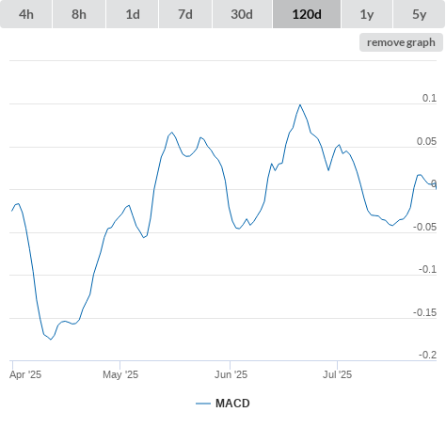Switch chart to the 30d range
This screenshot has width=446, height=428.
pos(242,14)
